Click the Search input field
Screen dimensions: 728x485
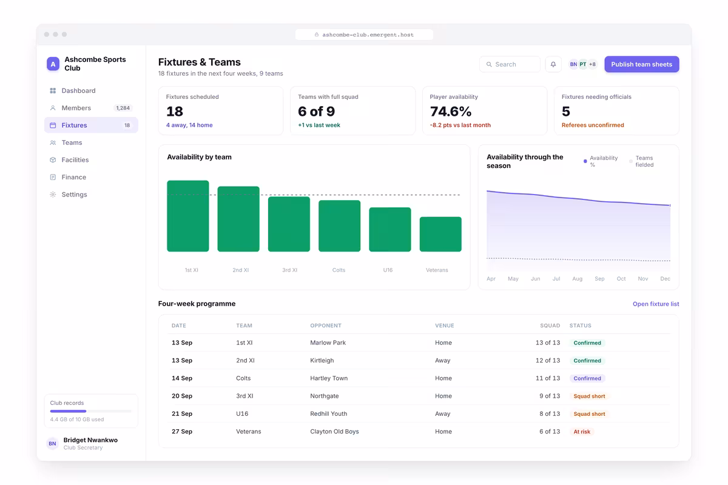(510, 64)
